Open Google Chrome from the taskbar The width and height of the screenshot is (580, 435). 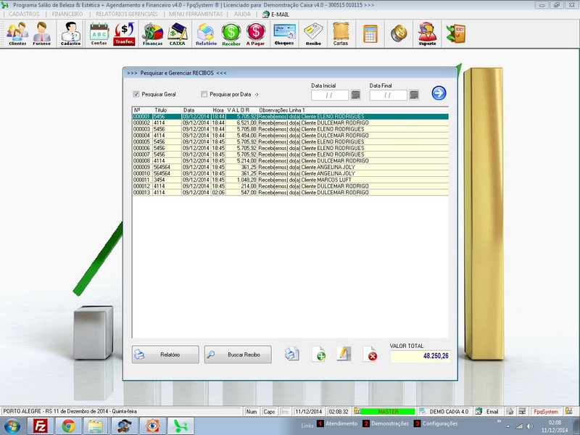tap(68, 426)
